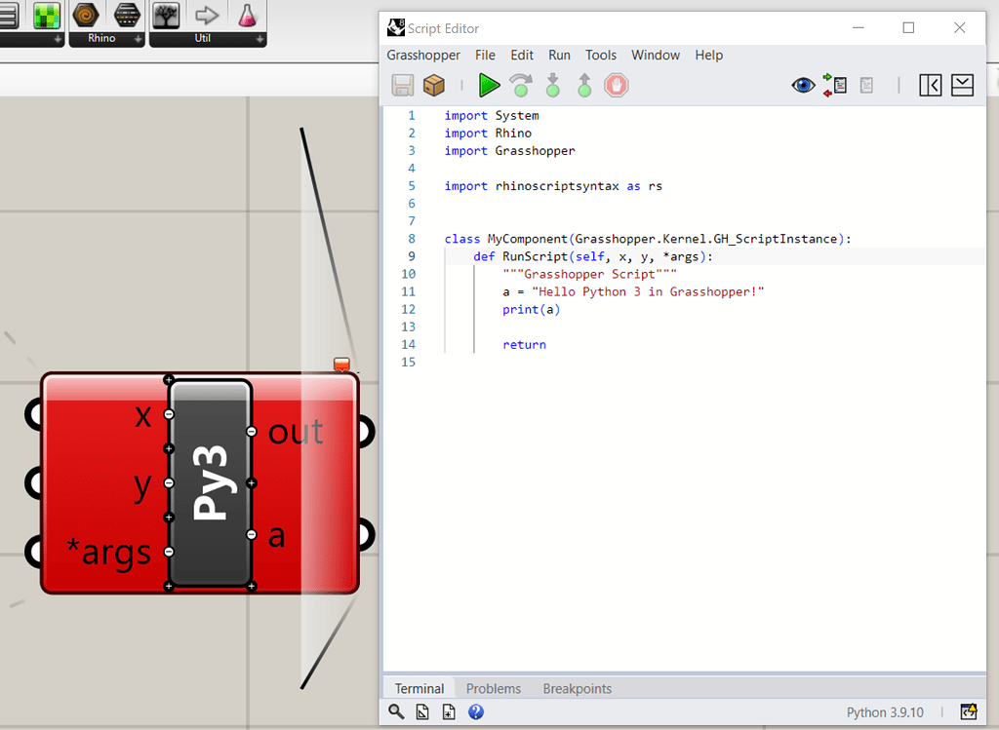Toggle the script preview eye icon
Image resolution: width=999 pixels, height=730 pixels.
coord(803,85)
